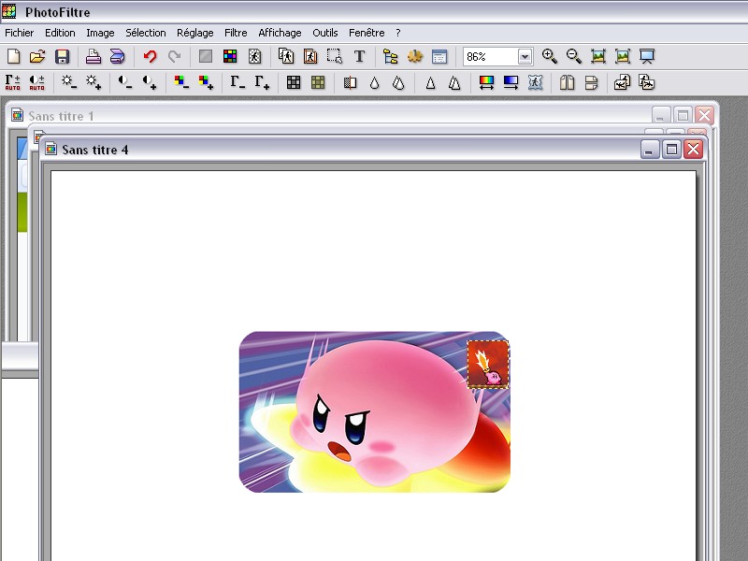748x561 pixels.
Task: Rotate image 90° counterclockwise icon
Action: [623, 82]
